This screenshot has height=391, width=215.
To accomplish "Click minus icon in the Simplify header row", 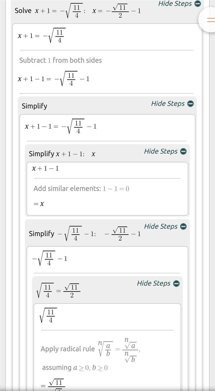I will pyautogui.click(x=190, y=104).
